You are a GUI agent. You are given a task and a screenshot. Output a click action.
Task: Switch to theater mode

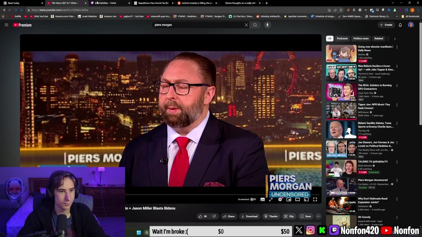[x=297, y=199]
